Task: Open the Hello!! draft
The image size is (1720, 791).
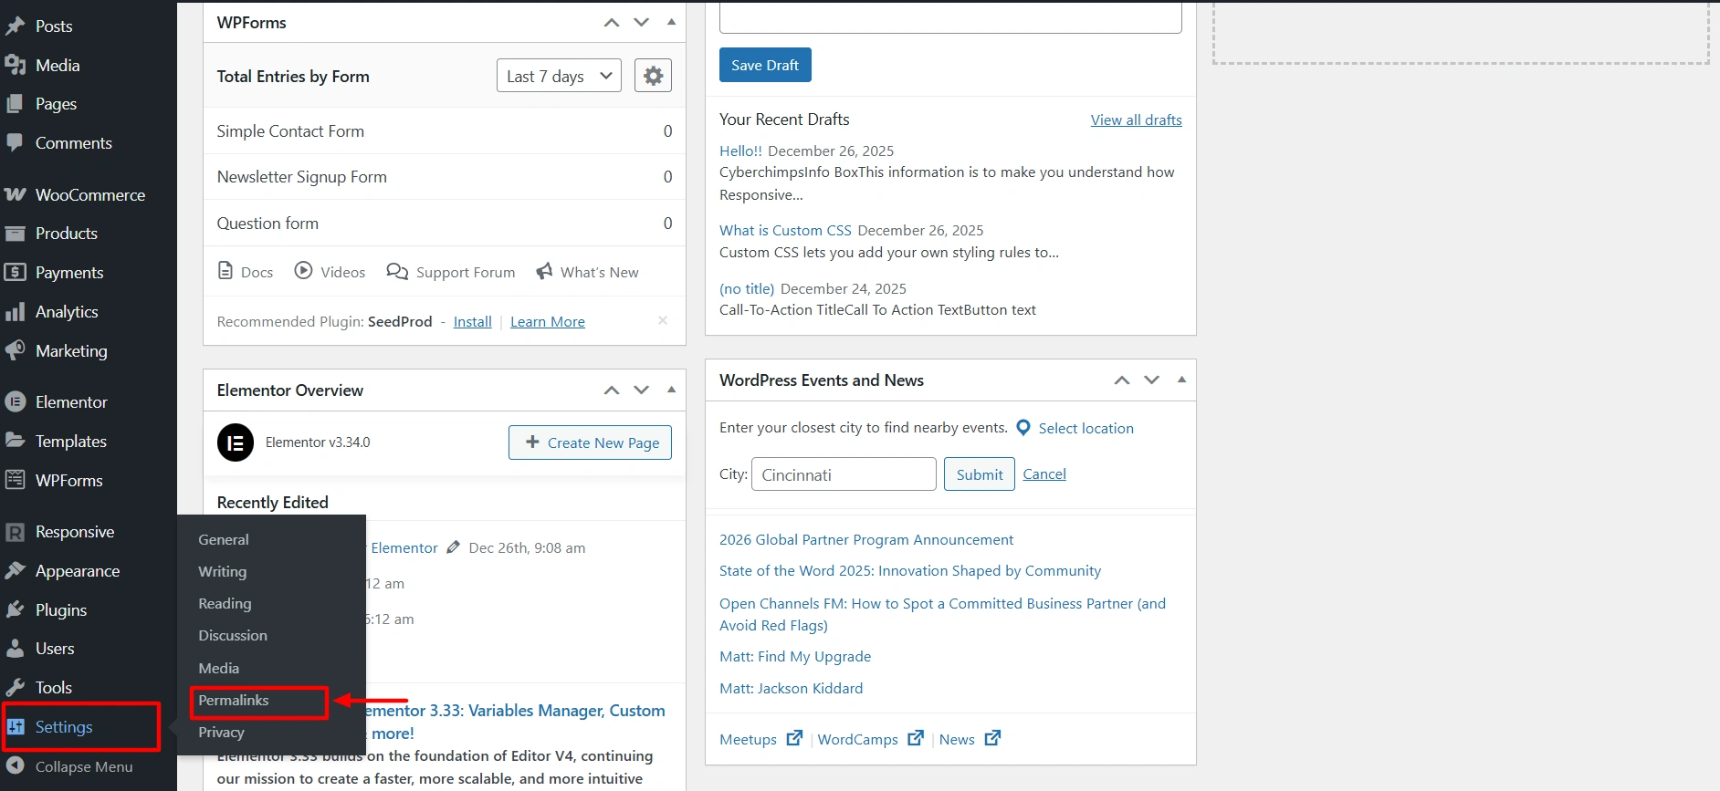Action: pos(740,151)
